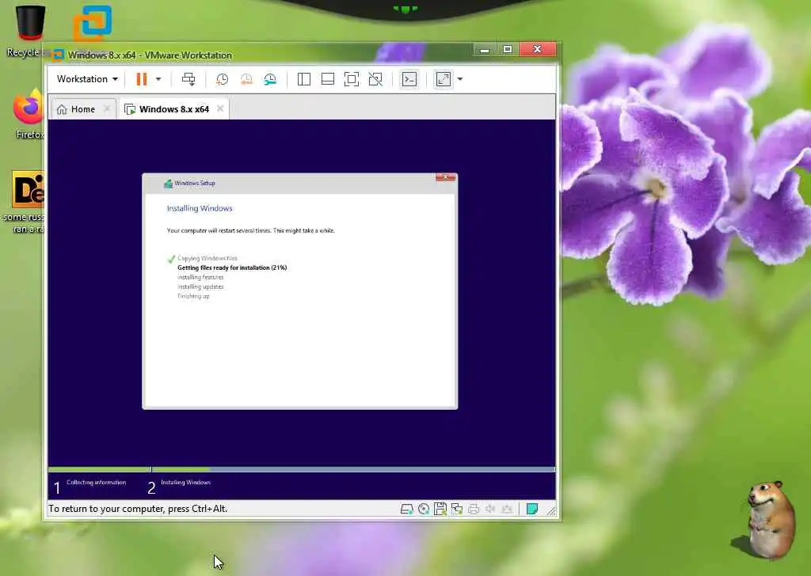This screenshot has height=576, width=811.
Task: Click the stretch guest display icon
Action: [444, 79]
